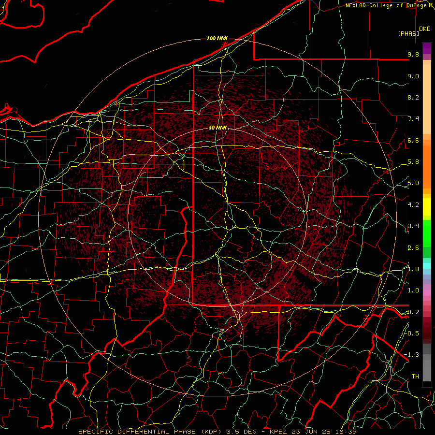Click the 7.4 scale value

point(413,119)
